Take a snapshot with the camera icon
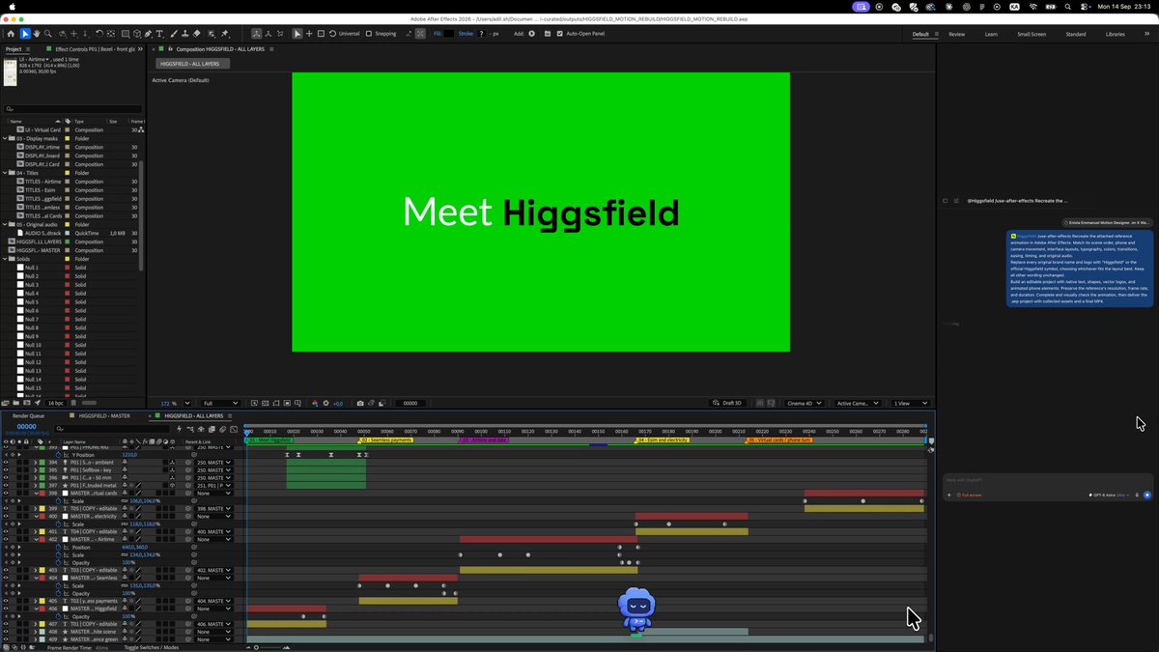 click(x=360, y=403)
